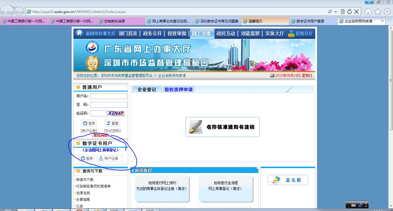Click the home icon beside 返回市办事大厅

79,33
